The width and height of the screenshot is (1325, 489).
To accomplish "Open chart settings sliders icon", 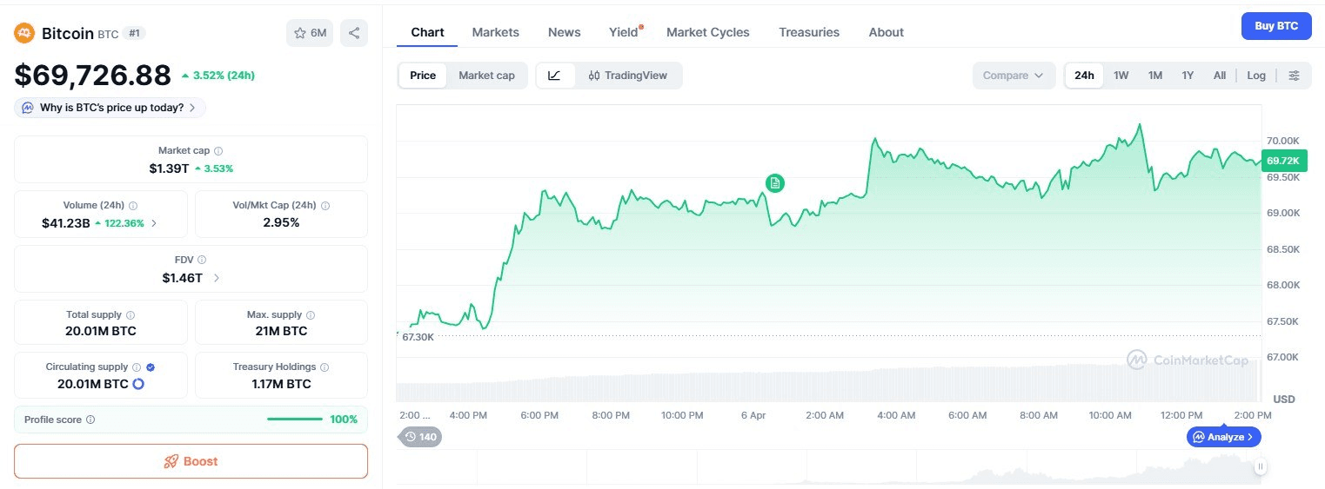I will [1294, 76].
